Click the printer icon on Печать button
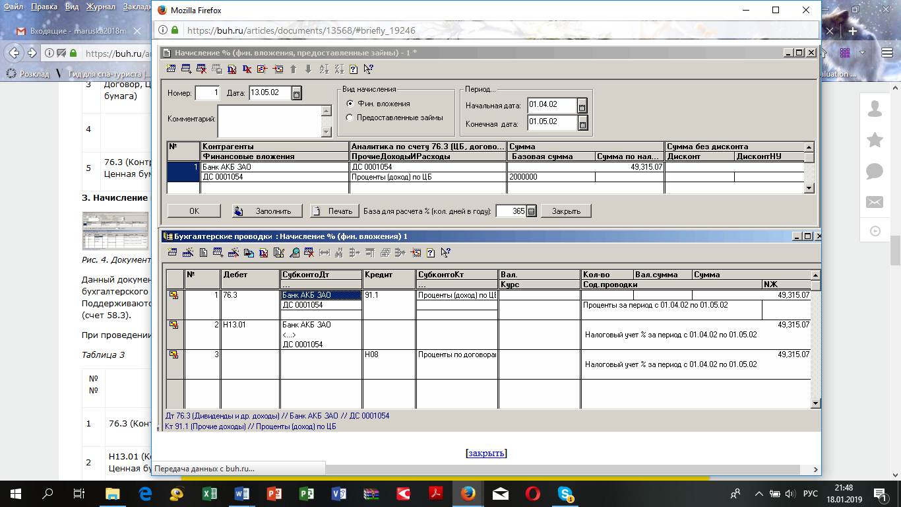901x507 pixels. [317, 211]
